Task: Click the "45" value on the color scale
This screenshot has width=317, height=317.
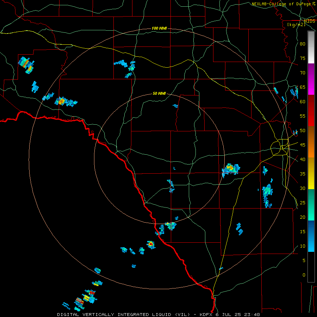Action: point(303,145)
